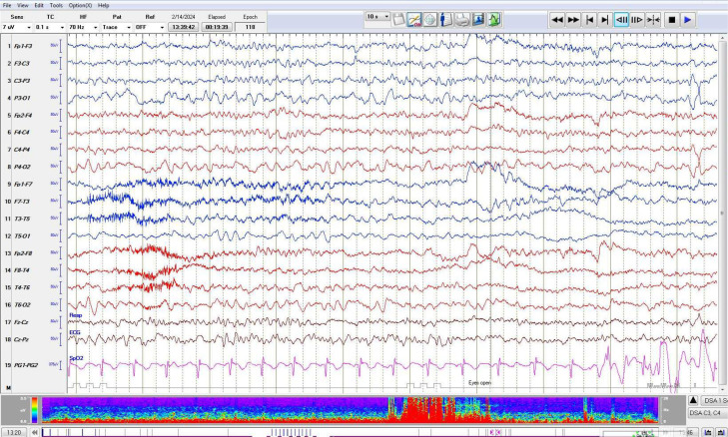Click the DSA color scale bar
This screenshot has height=437, width=728.
click(35, 410)
